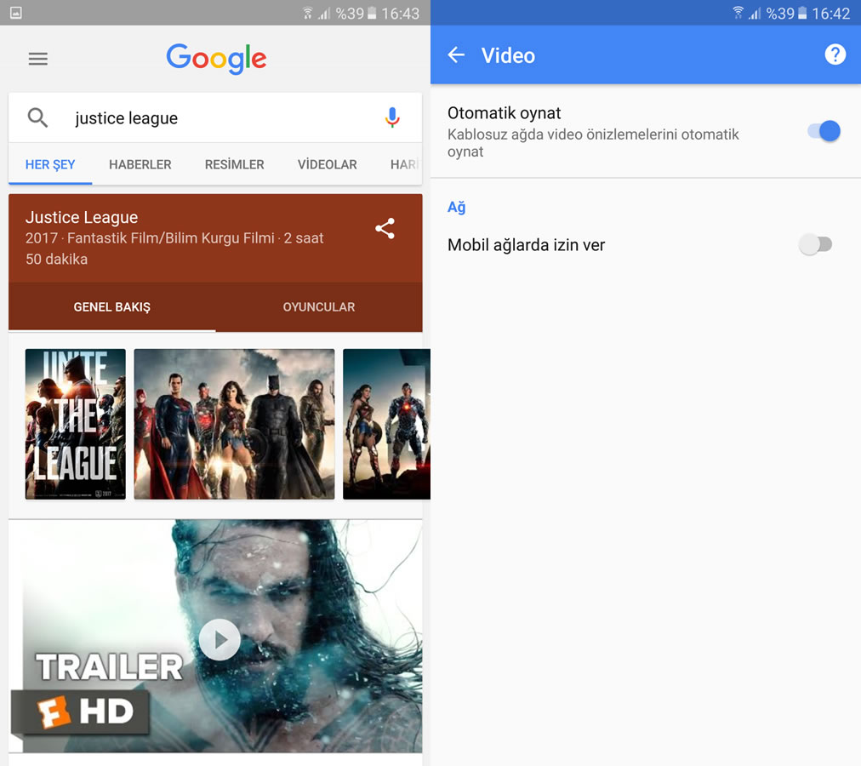Open the hamburger menu in Google app
The width and height of the screenshot is (861, 766).
pyautogui.click(x=38, y=58)
